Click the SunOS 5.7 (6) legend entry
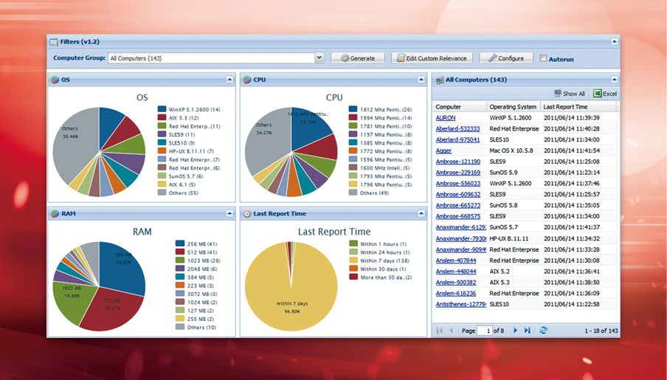 (180, 176)
